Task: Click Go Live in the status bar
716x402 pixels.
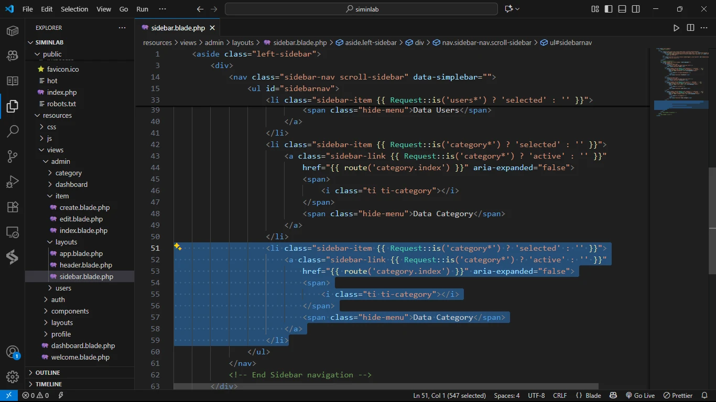Action: [x=640, y=396]
